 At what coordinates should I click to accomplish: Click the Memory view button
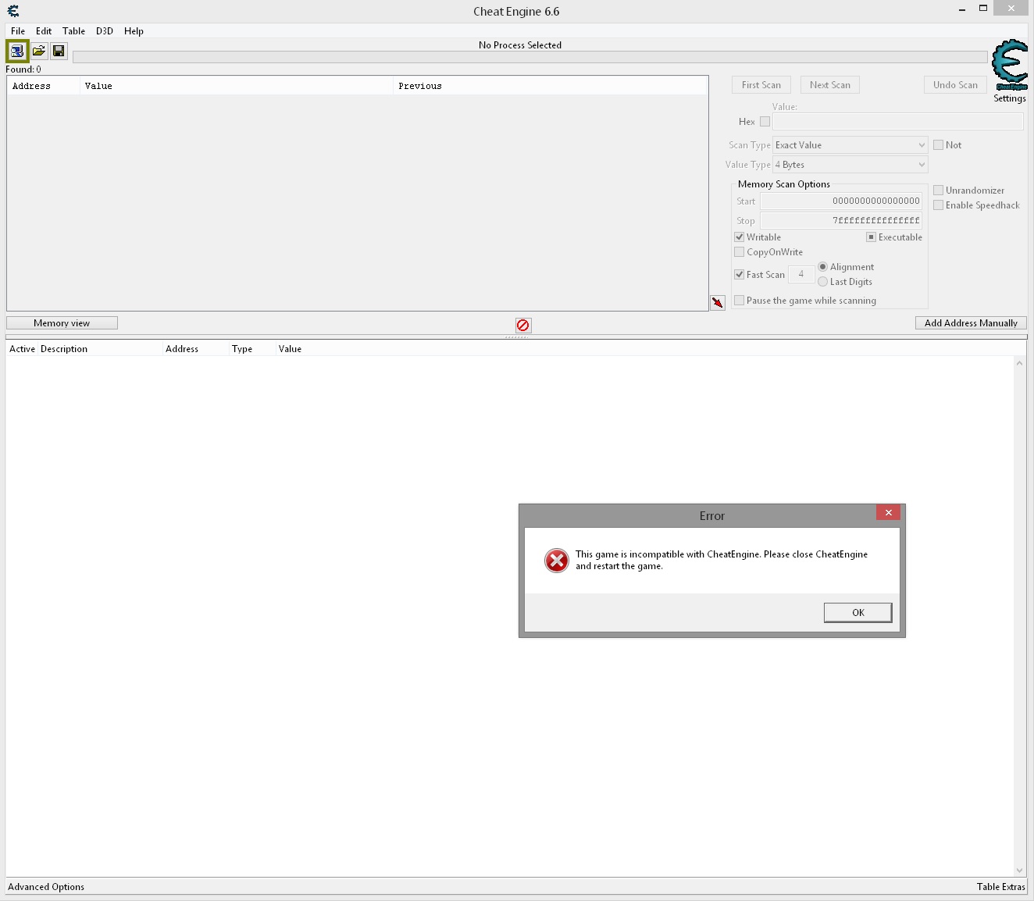coord(62,323)
